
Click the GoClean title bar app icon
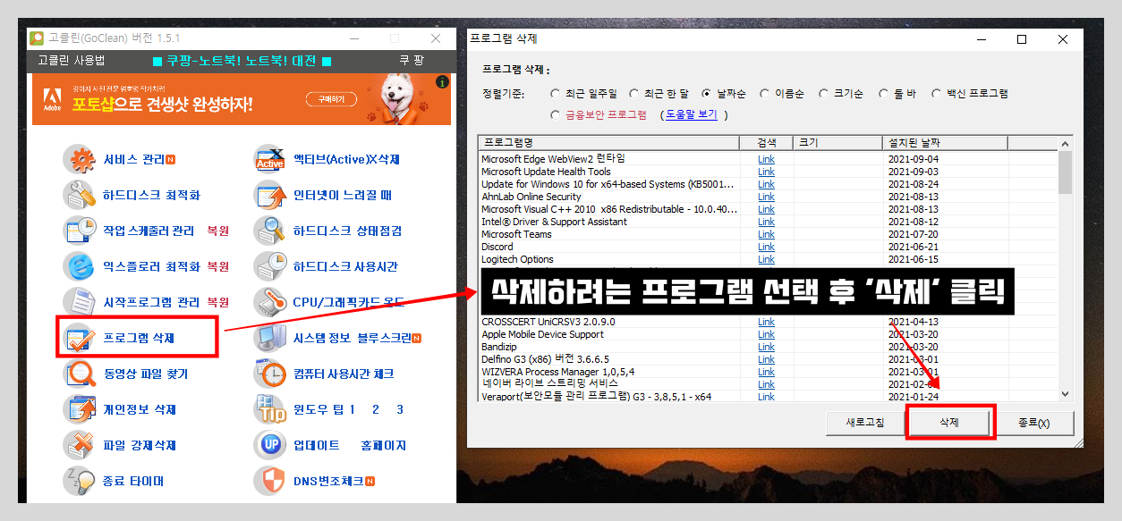point(37,38)
